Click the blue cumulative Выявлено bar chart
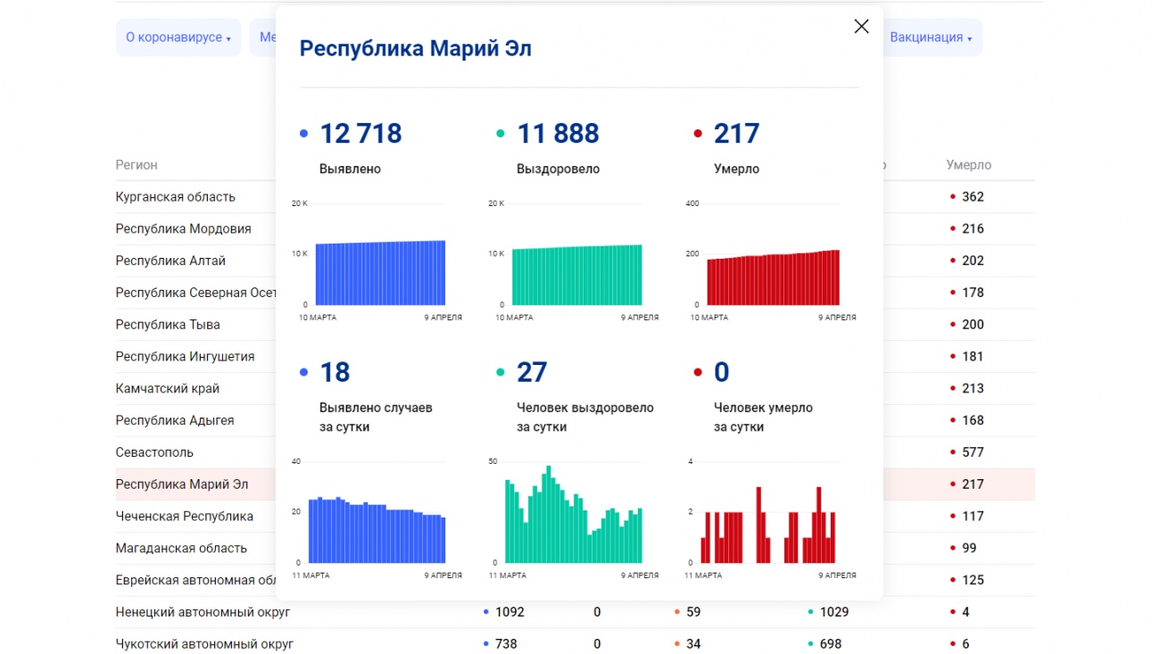 (x=380, y=273)
